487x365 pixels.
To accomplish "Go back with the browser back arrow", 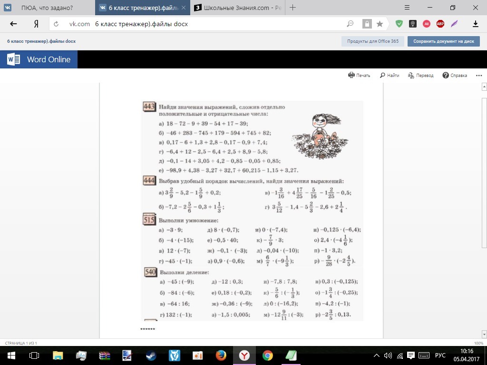I will pyautogui.click(x=13, y=24).
